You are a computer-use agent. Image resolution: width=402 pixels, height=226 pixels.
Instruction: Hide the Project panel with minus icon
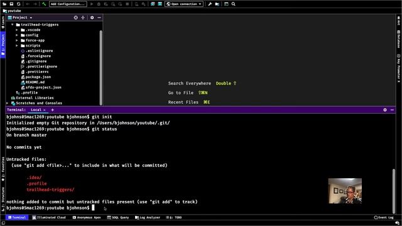[99, 18]
